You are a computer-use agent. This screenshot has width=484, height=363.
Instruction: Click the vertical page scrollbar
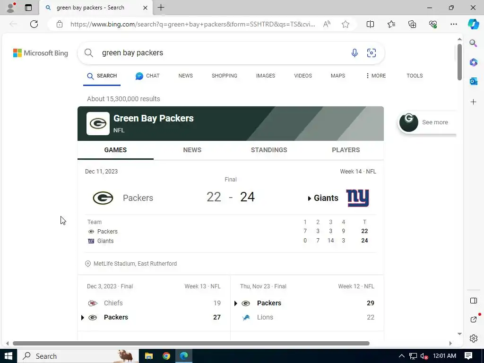(459, 62)
